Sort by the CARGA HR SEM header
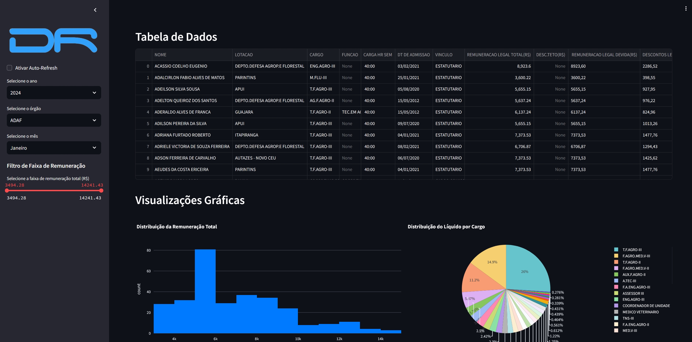The height and width of the screenshot is (342, 692). (x=378, y=55)
